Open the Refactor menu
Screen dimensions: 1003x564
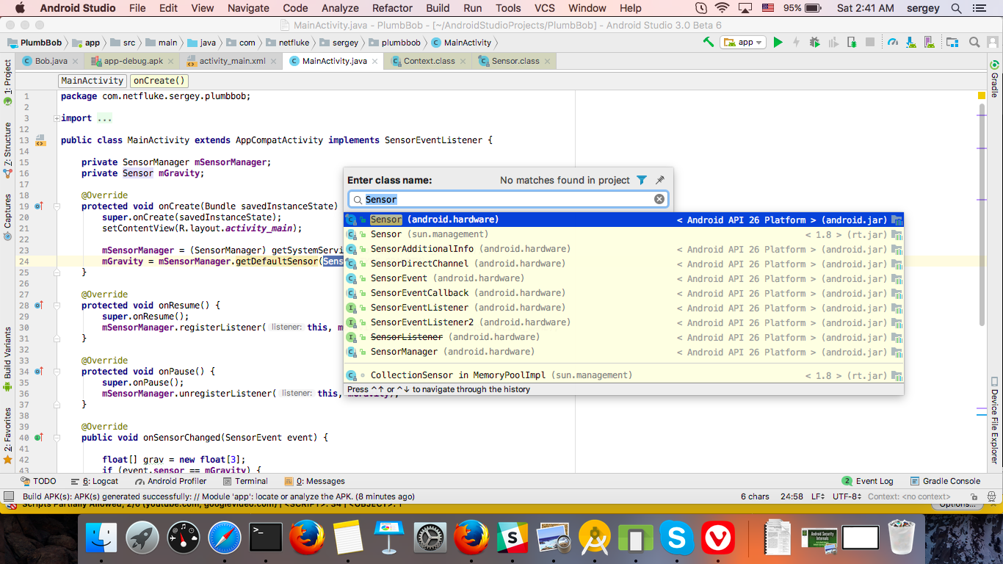pyautogui.click(x=392, y=8)
